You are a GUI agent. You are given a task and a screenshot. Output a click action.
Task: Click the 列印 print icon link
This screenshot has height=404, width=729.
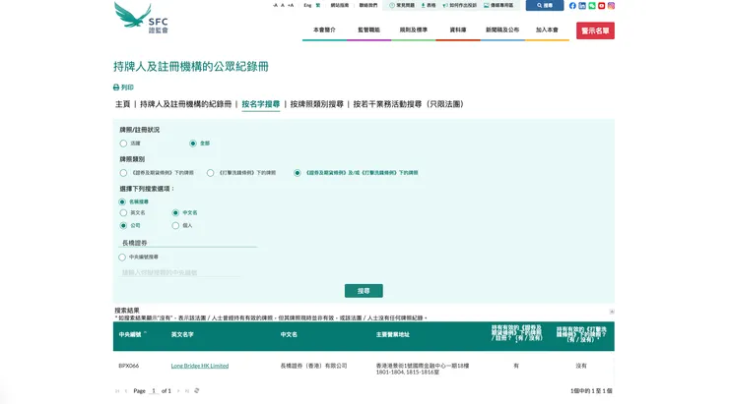click(x=123, y=87)
